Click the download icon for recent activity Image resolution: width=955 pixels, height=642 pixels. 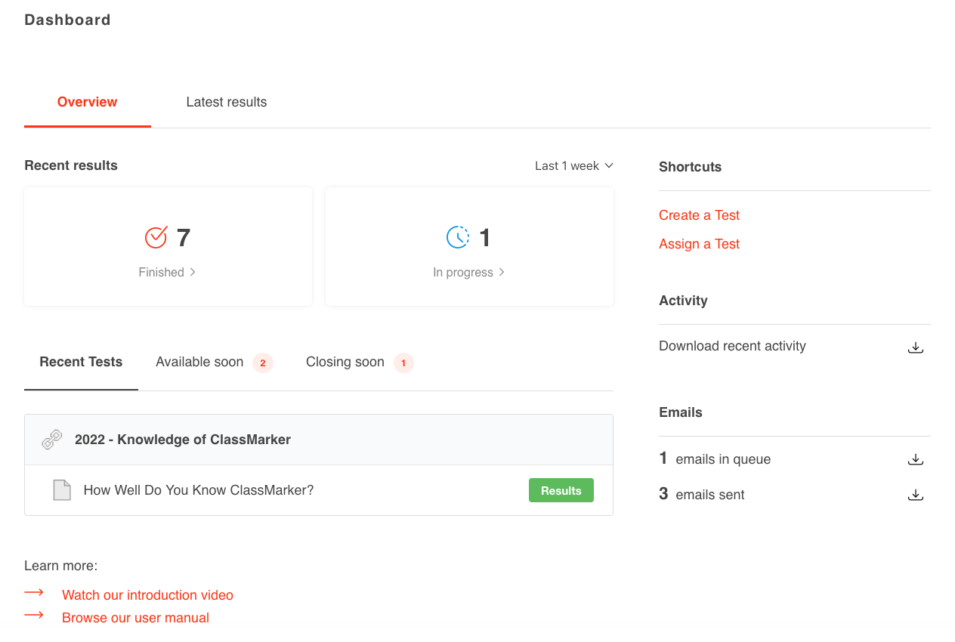click(x=915, y=347)
